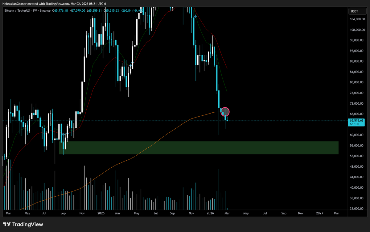The width and height of the screenshot is (370, 232).
Task: Click the close value C65,515.63
Action: point(111,11)
